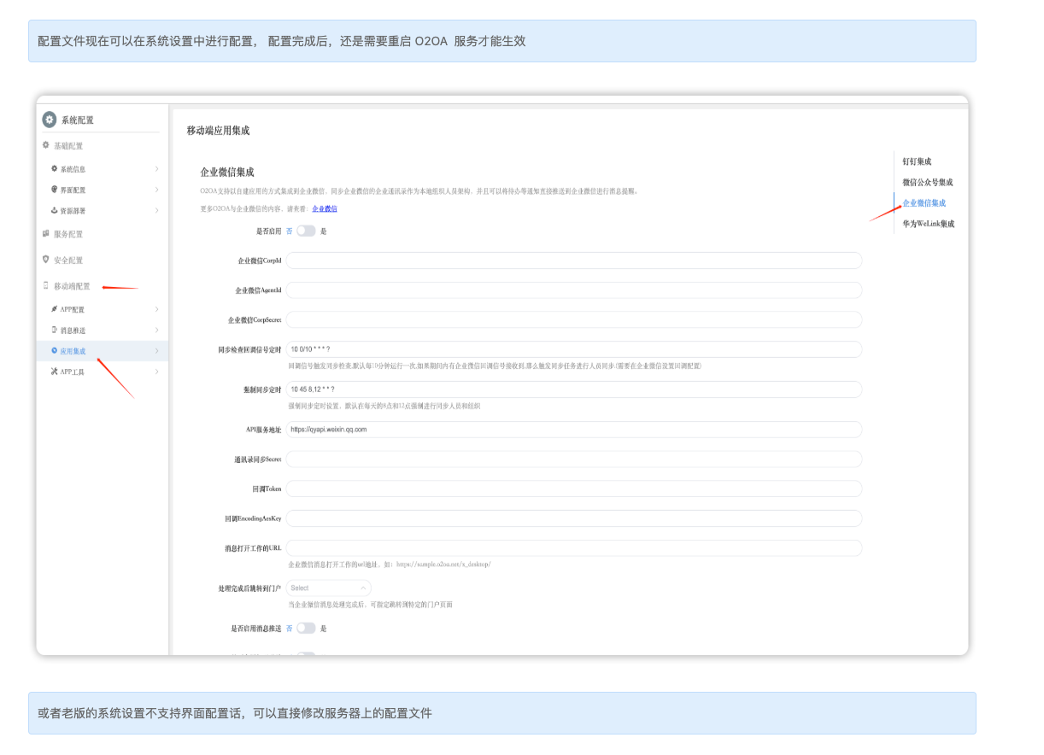Screen dimensions: 1044x755
Task: Click the APP配置 plug icon
Action: tap(55, 309)
